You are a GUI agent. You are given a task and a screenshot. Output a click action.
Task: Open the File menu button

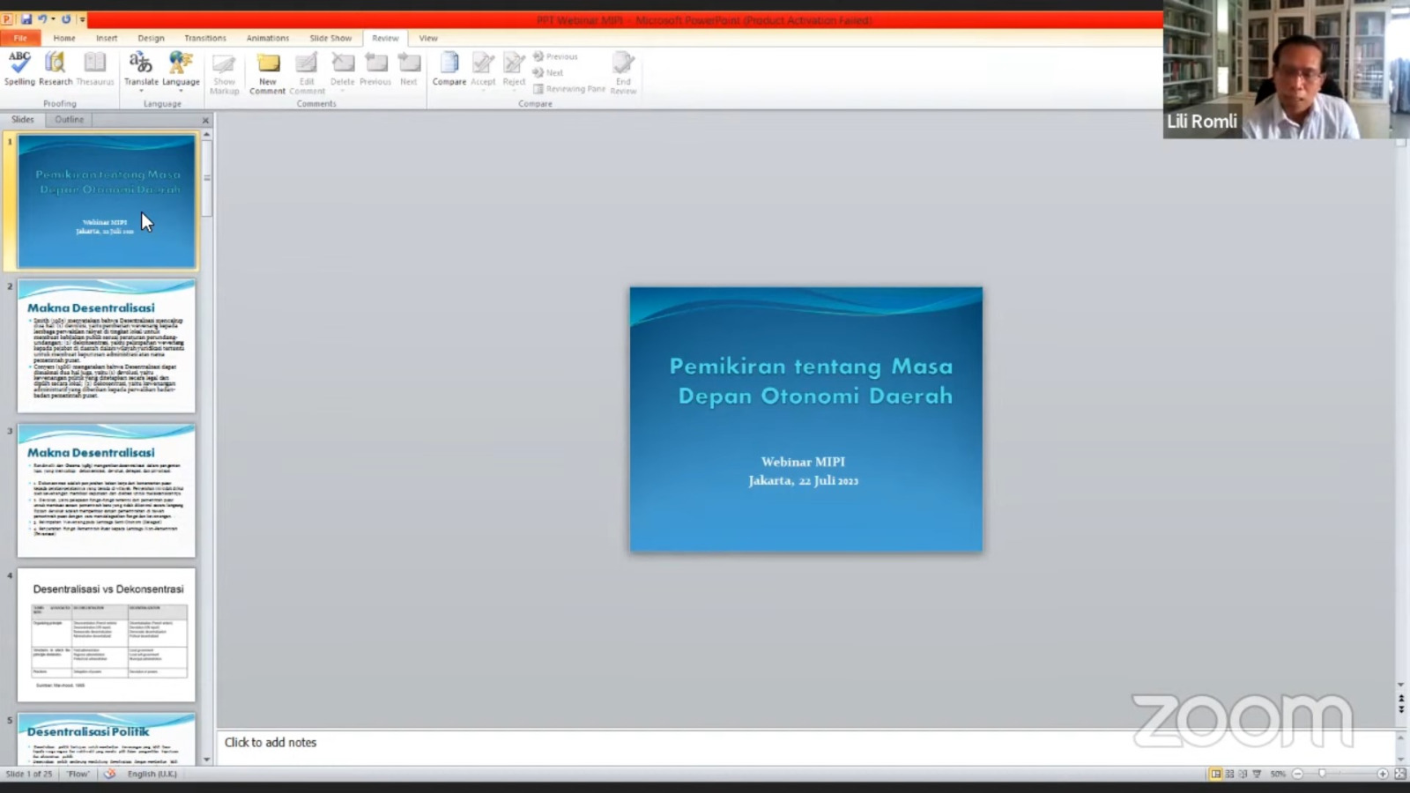[20, 38]
